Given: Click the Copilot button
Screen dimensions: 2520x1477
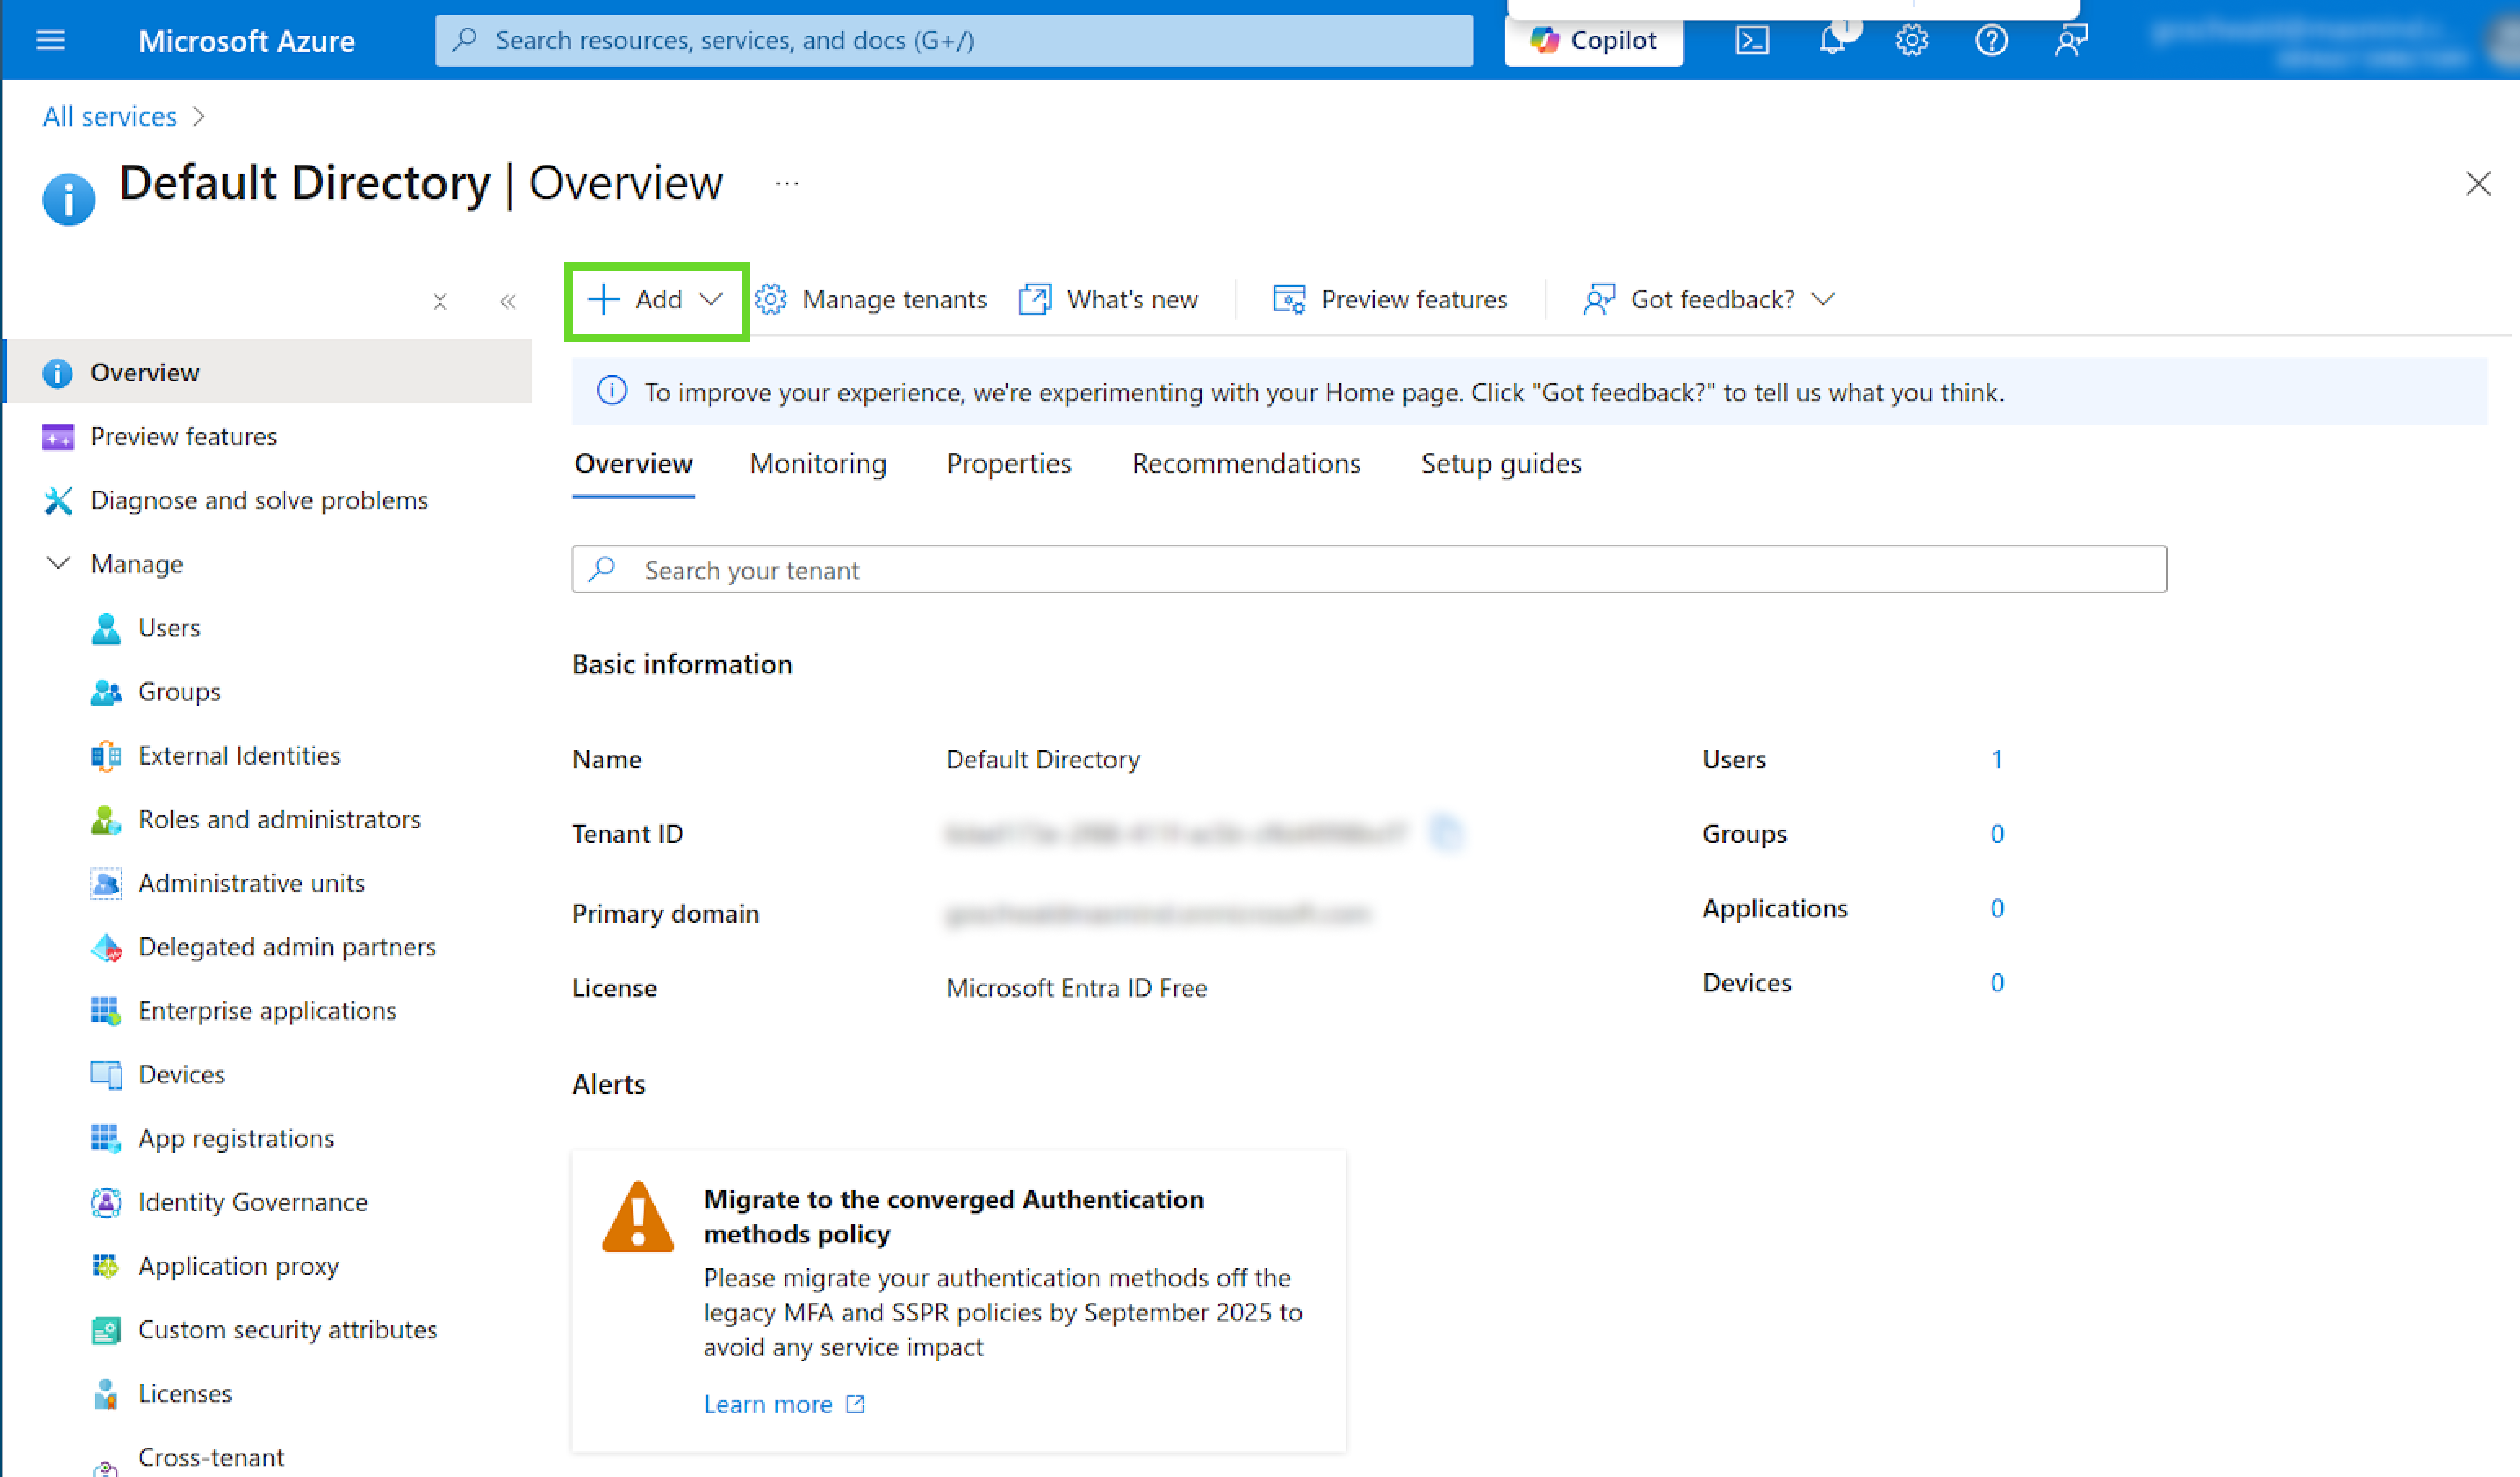Looking at the screenshot, I should click(x=1594, y=41).
